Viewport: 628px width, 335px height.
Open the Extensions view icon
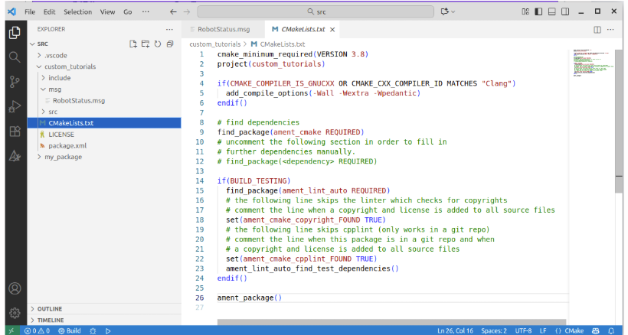[x=14, y=132]
